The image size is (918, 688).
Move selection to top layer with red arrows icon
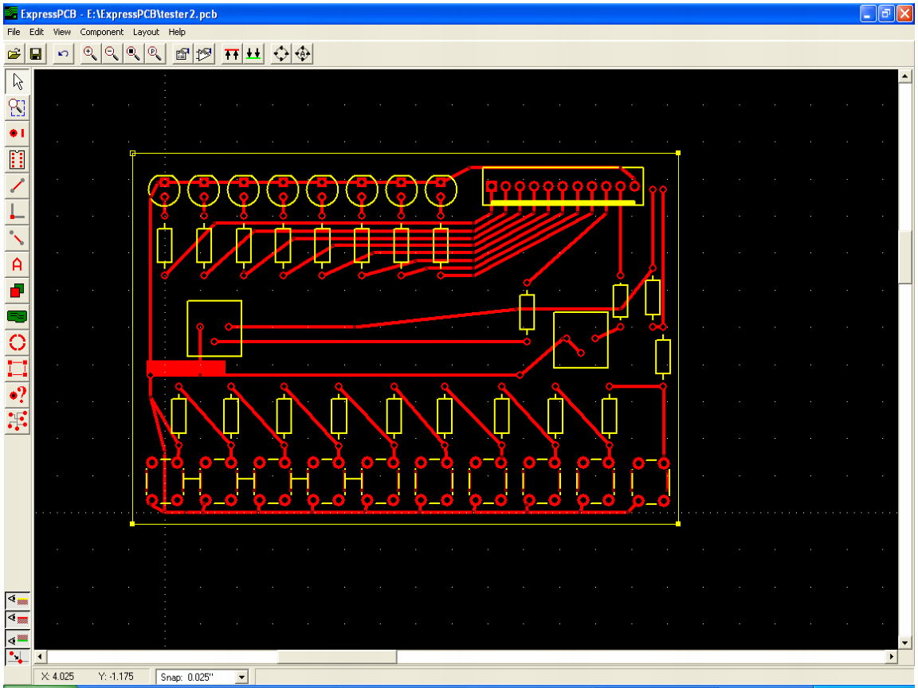pyautogui.click(x=232, y=54)
